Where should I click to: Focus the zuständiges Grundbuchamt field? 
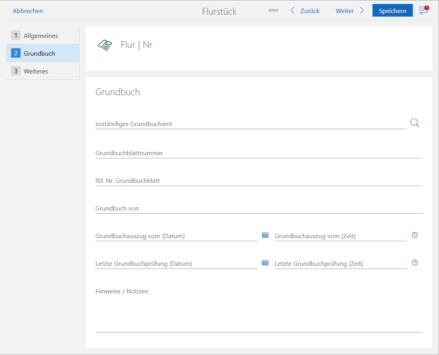[x=251, y=124]
